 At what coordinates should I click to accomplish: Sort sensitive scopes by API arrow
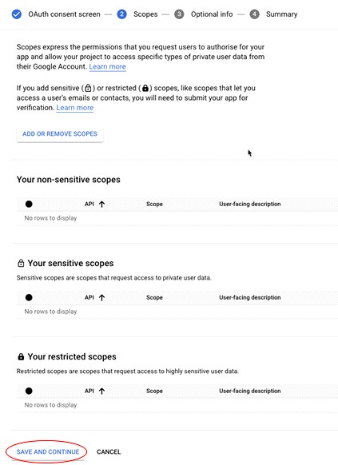click(102, 297)
